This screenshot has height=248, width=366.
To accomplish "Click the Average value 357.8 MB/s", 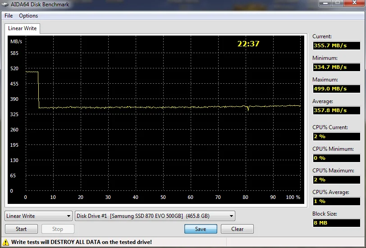I will (x=336, y=110).
